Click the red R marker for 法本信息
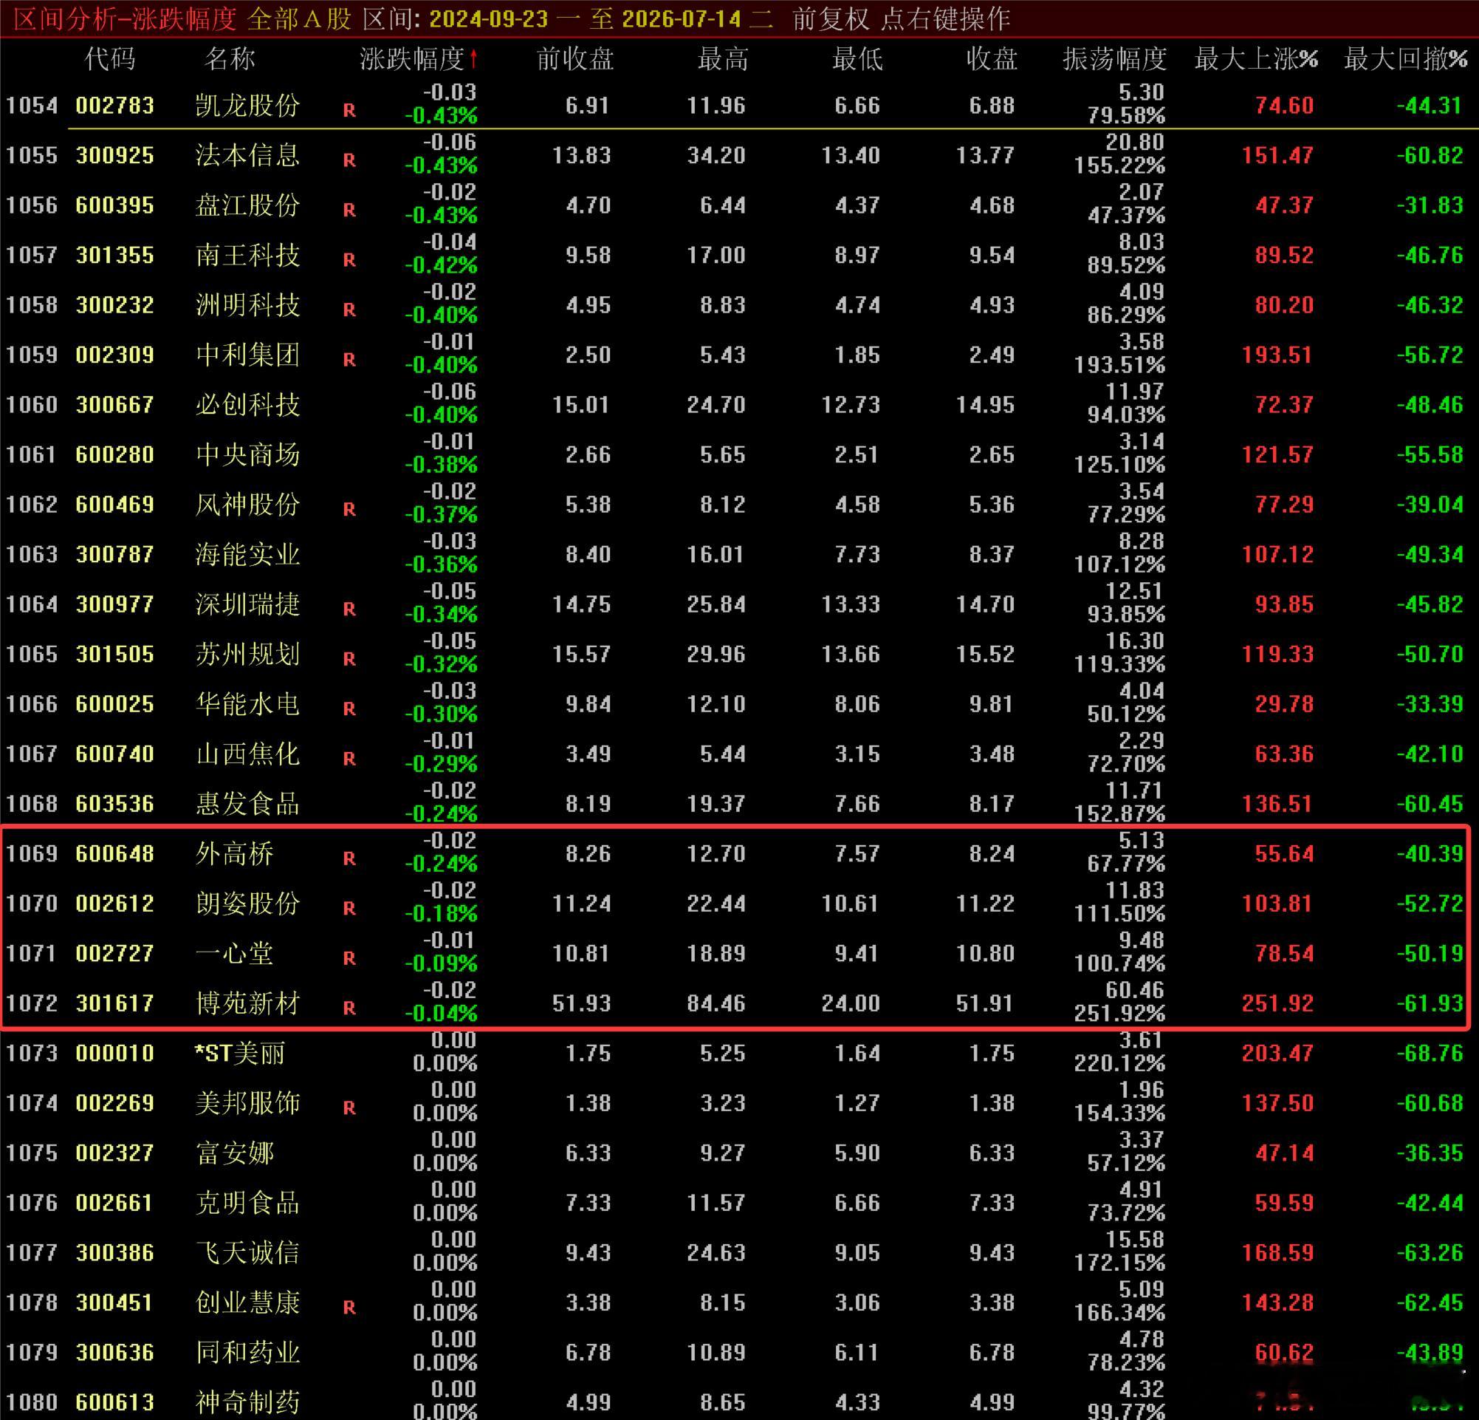This screenshot has height=1420, width=1479. 349,160
